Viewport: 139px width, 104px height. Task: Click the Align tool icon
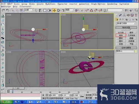click(x=131, y=10)
